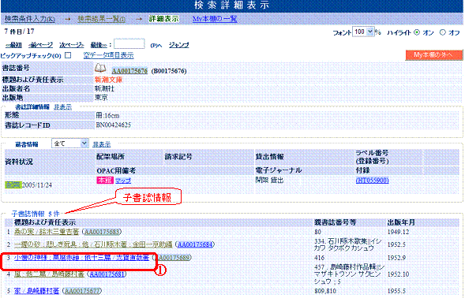Click parent number 809,810 cell
465x298 pixels.
tap(325, 291)
